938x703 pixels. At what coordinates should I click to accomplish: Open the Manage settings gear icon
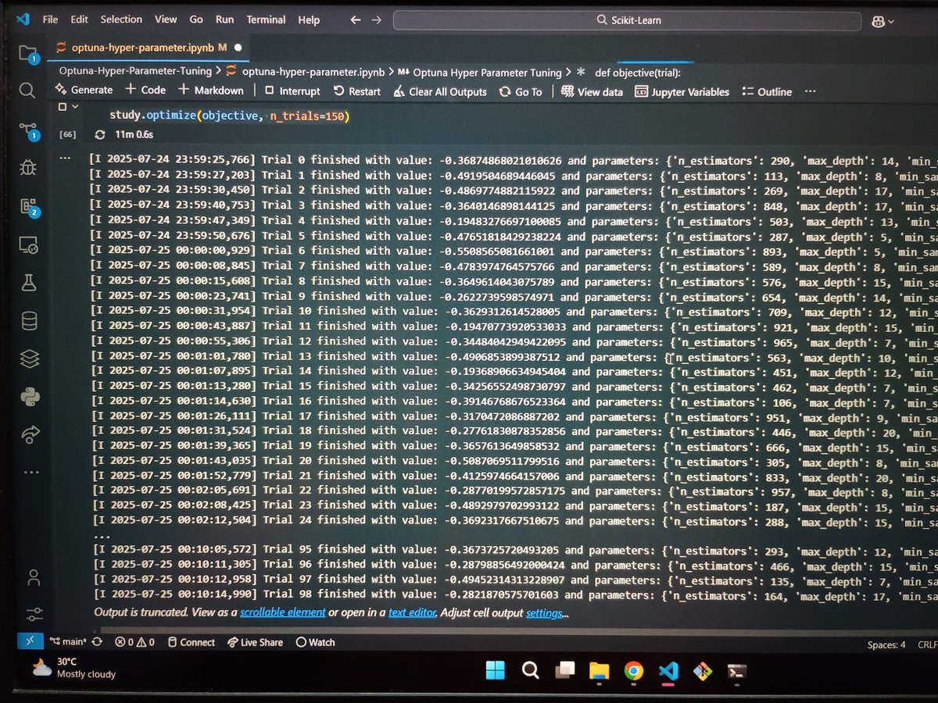coord(33,614)
